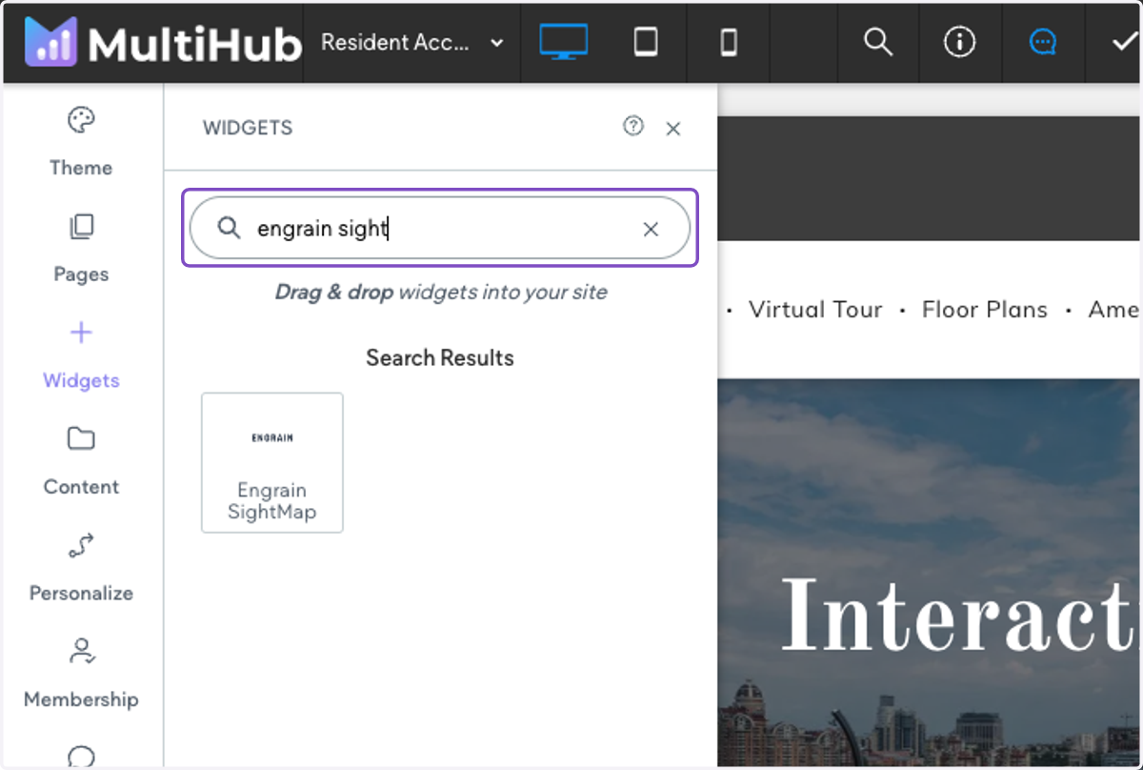Image resolution: width=1143 pixels, height=770 pixels.
Task: Click the search field magnifier icon
Action: tap(230, 228)
